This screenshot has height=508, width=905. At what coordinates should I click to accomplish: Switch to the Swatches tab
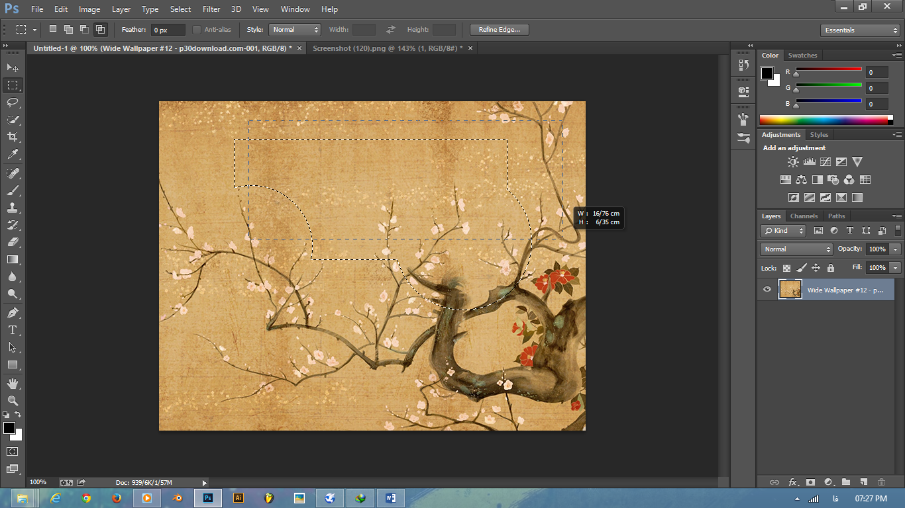pos(802,56)
